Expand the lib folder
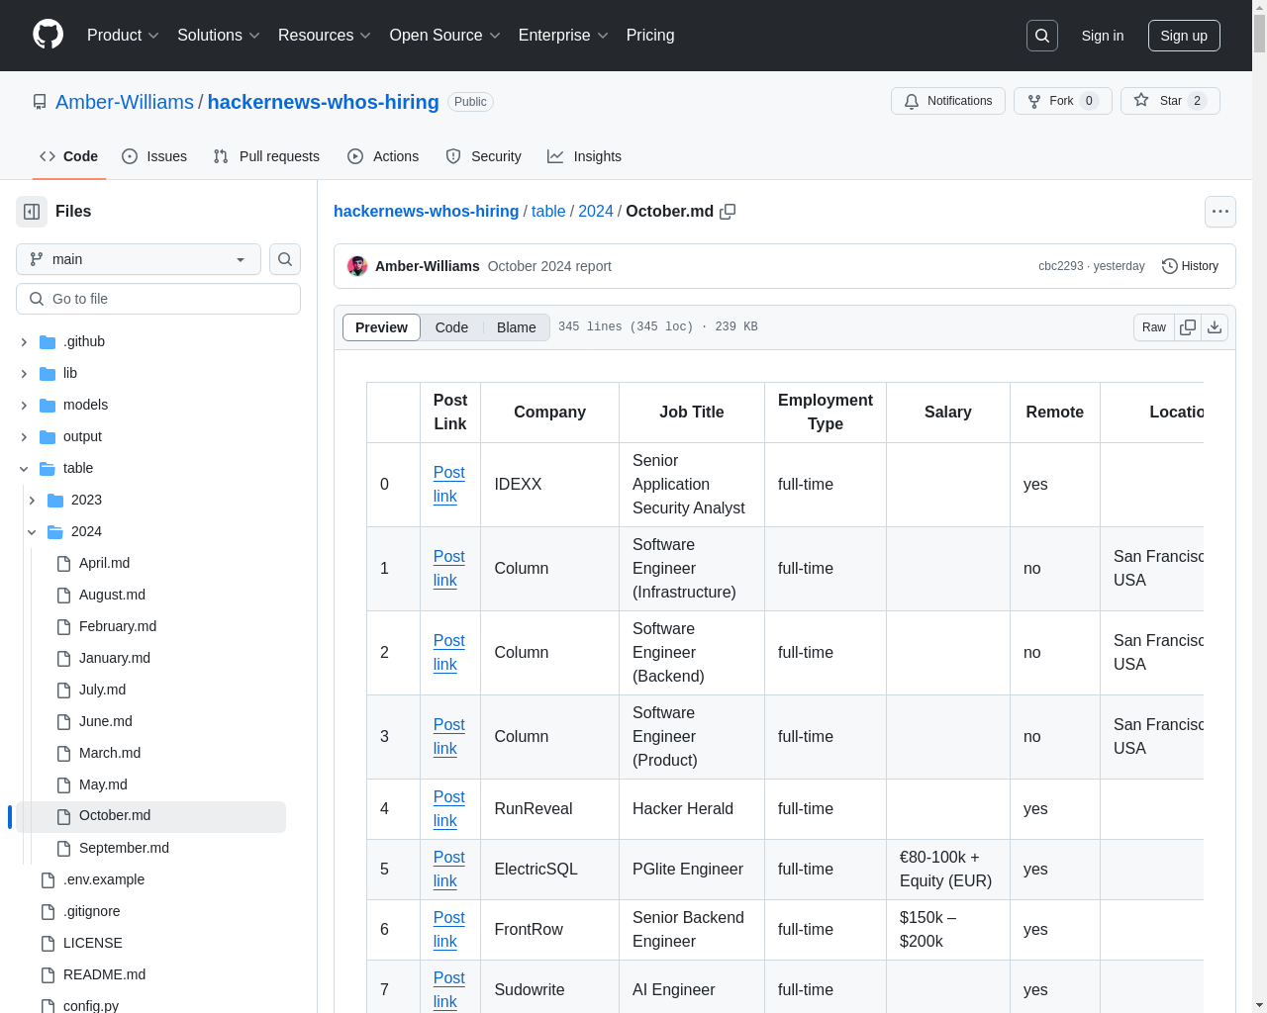 coord(24,373)
